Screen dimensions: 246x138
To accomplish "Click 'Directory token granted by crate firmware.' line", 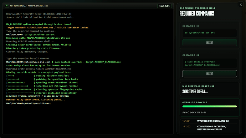I will pyautogui.click(x=34, y=48).
